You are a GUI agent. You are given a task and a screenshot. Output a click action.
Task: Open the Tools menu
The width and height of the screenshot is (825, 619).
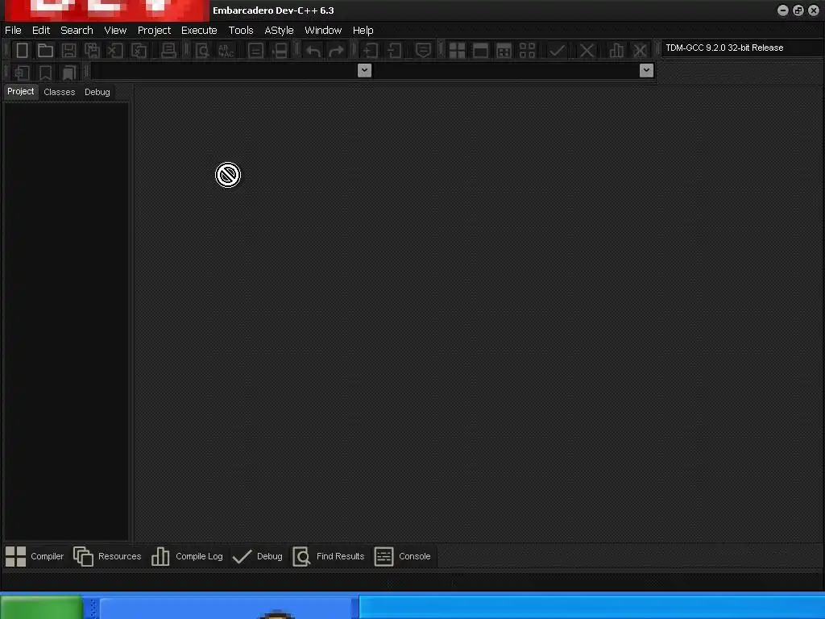[241, 30]
